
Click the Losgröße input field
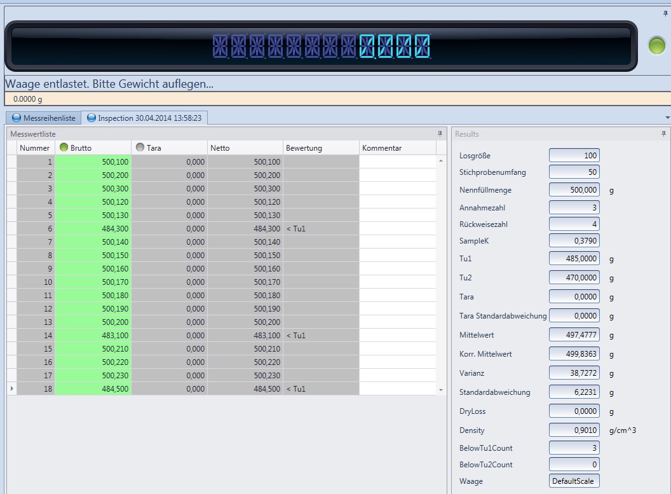pos(574,156)
